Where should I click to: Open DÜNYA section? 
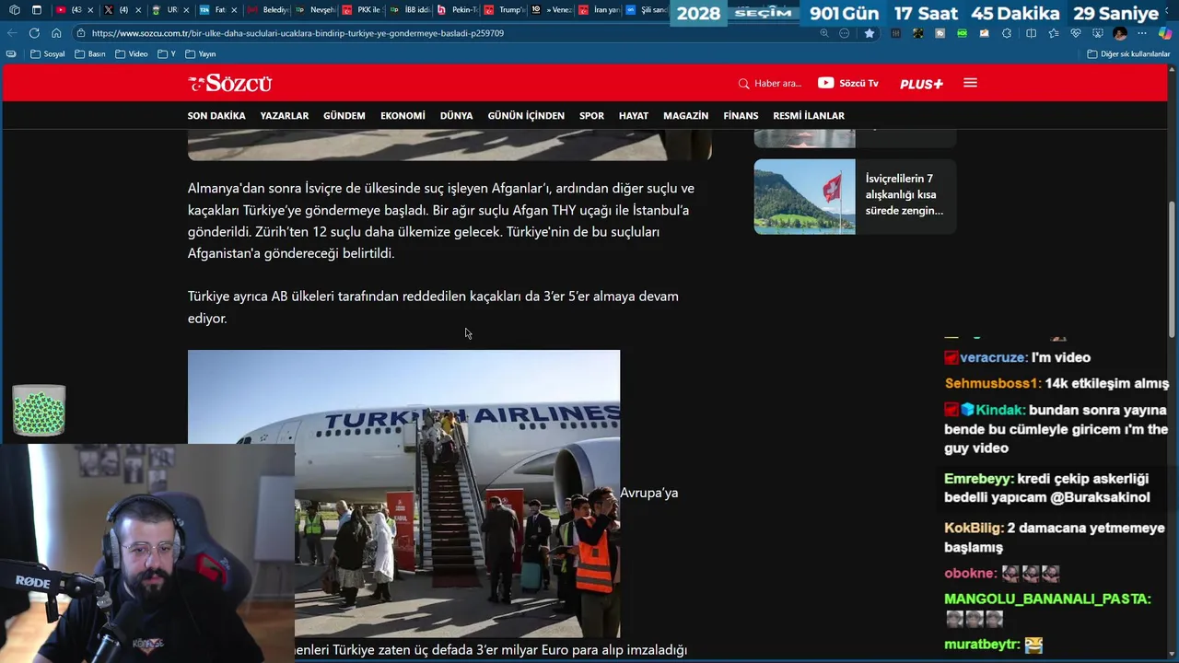(456, 116)
